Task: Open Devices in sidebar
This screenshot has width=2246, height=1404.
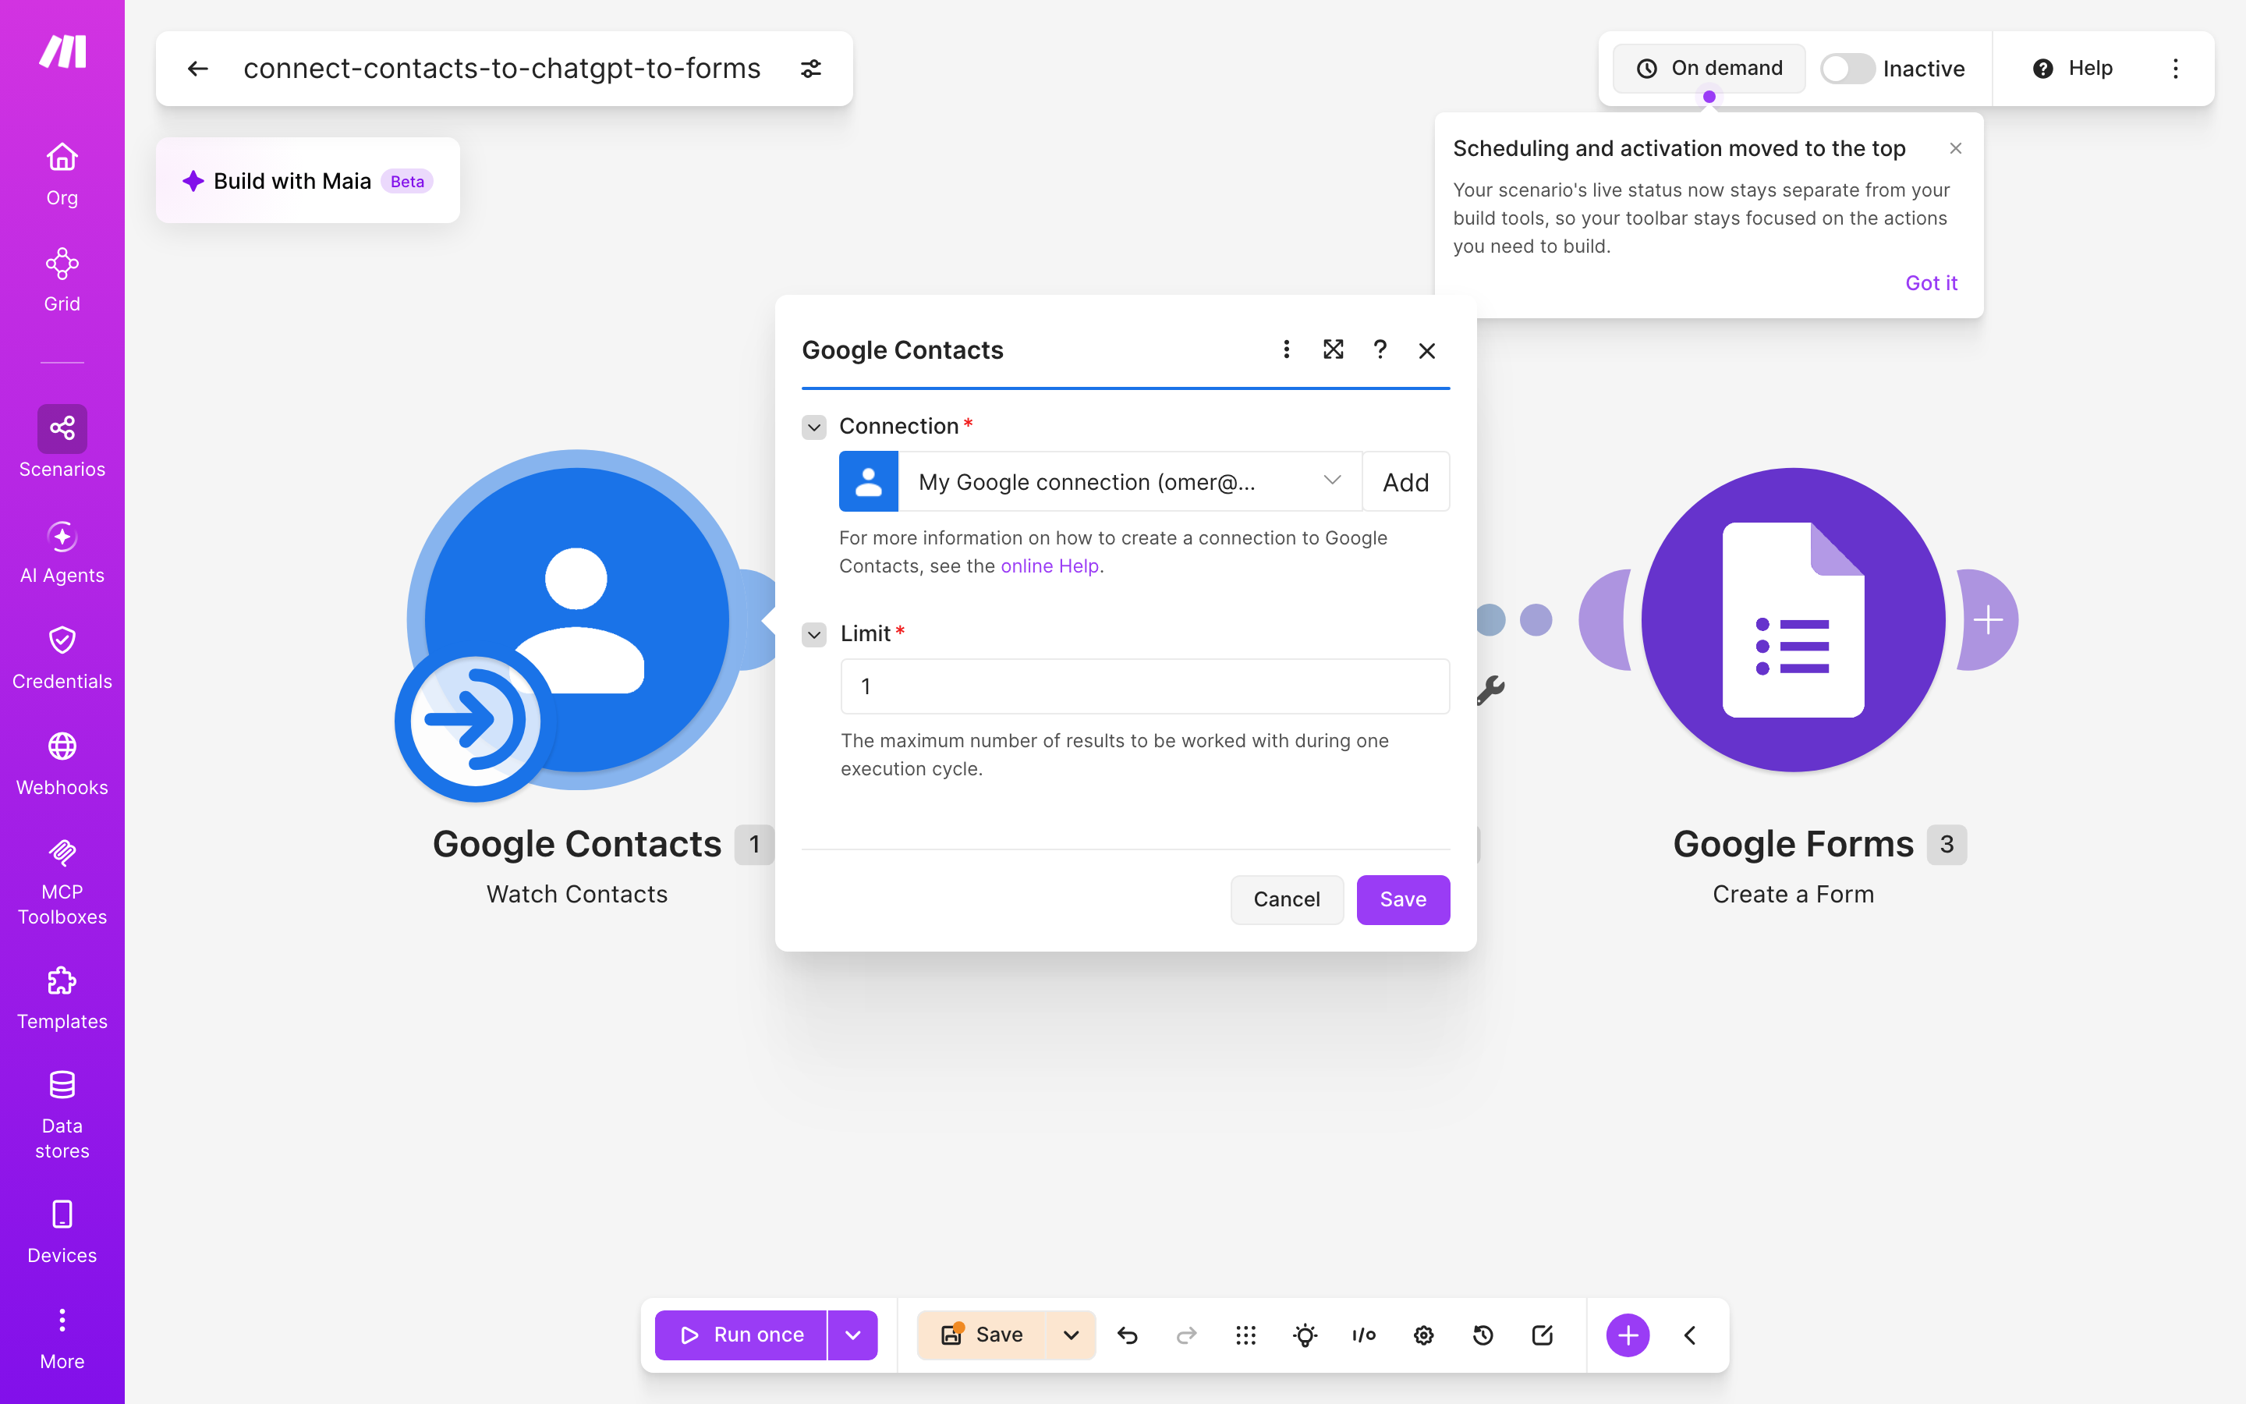Action: pos(62,1232)
